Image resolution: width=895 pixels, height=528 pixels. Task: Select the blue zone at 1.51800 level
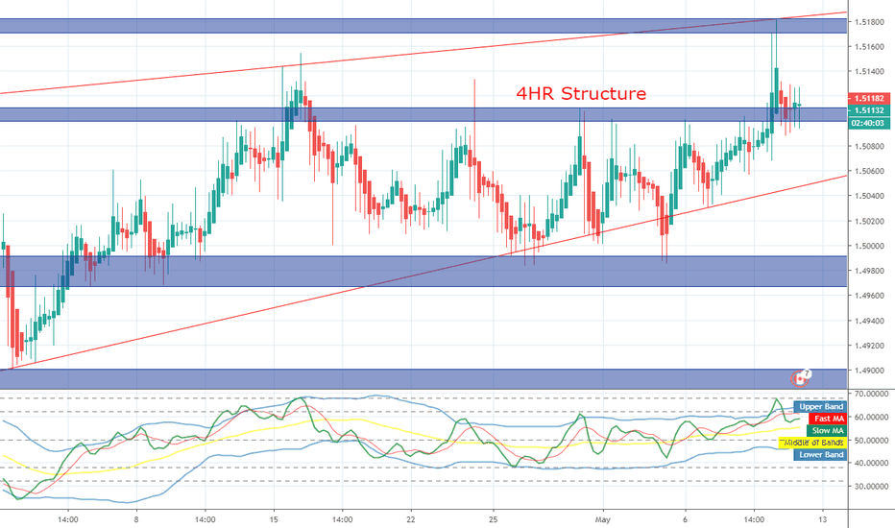click(423, 26)
